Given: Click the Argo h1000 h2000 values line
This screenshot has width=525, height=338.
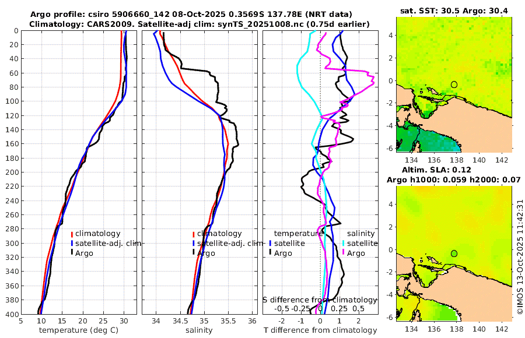Looking at the screenshot, I should [x=454, y=179].
